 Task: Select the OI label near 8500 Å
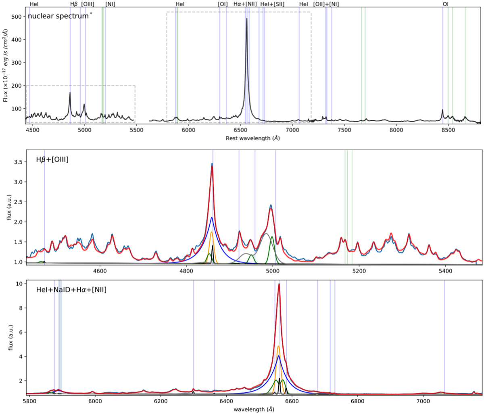pyautogui.click(x=445, y=4)
